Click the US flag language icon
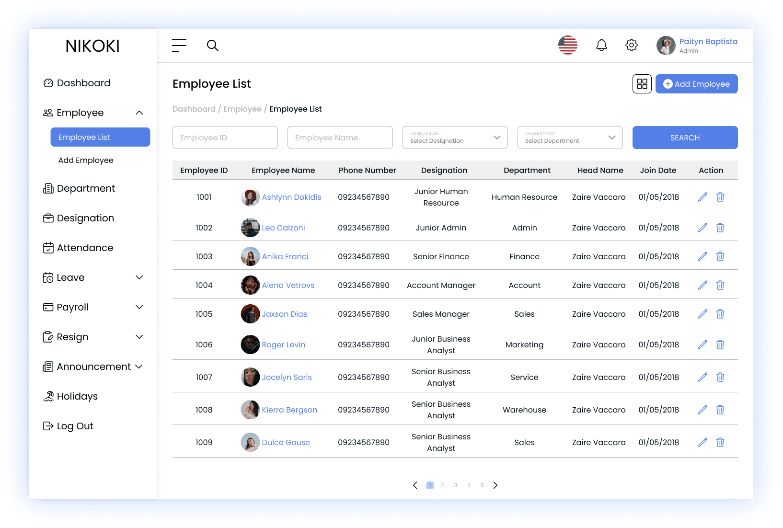783x528 pixels. point(568,46)
